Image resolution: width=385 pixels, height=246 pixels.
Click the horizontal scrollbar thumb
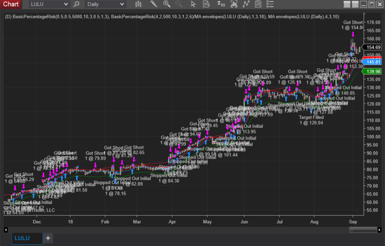click(x=363, y=230)
